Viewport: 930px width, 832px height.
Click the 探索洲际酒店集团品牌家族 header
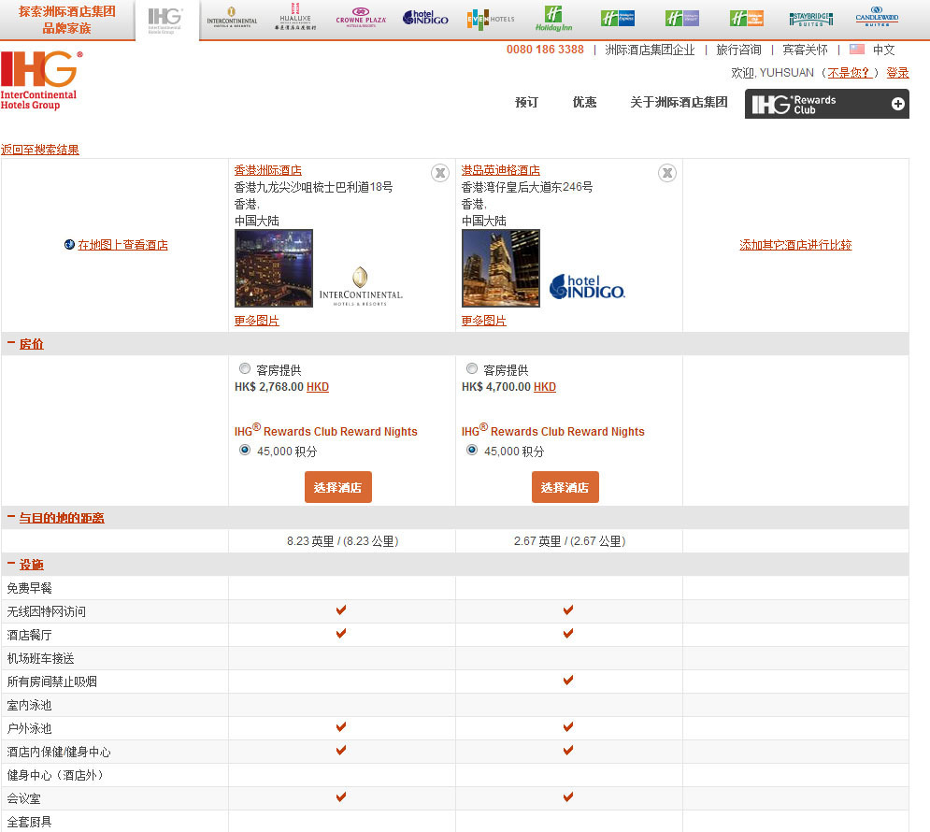point(67,20)
